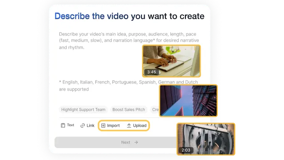Choose the Text input option
Screen dimensions: 284x160
click(x=67, y=125)
